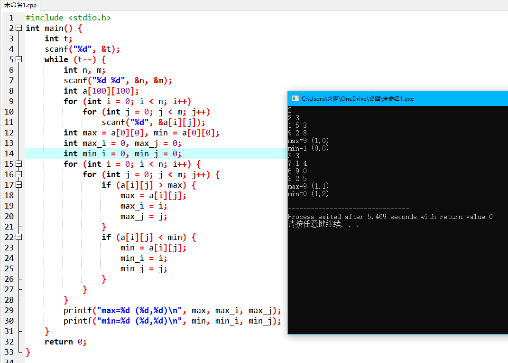Click the 'min_i = i;' assignment
Screen dimensions: 508x363
(x=144, y=258)
